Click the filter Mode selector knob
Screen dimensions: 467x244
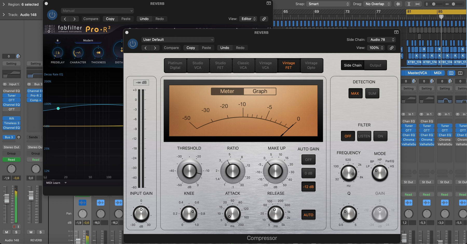click(x=380, y=173)
